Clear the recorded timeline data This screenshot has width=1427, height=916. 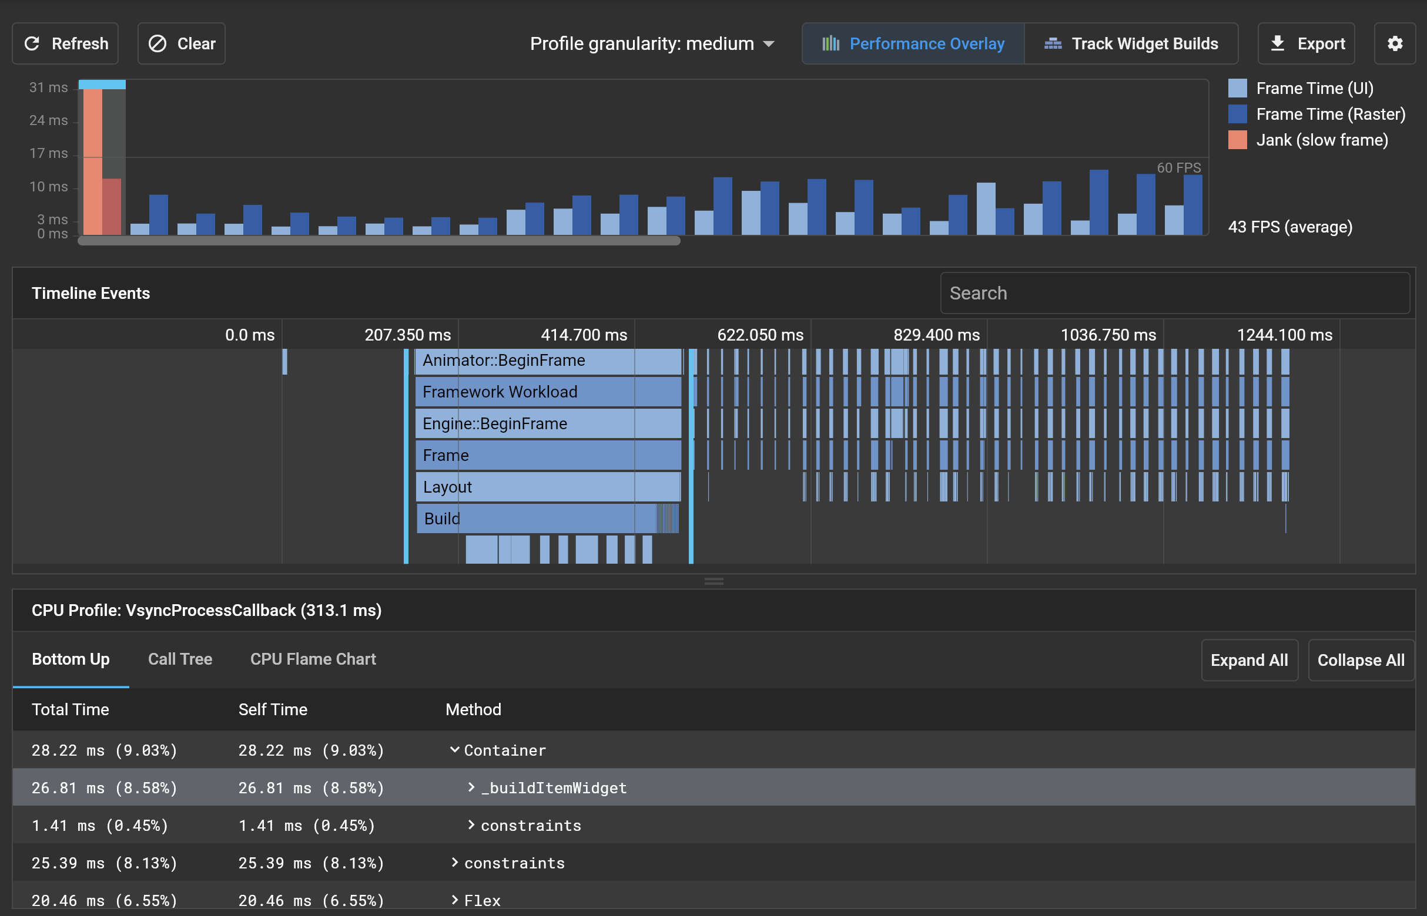coord(182,43)
